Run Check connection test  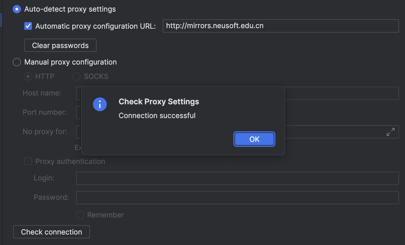click(52, 232)
